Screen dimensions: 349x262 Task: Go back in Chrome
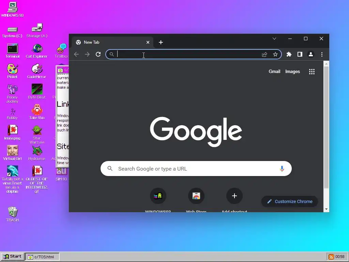coord(76,54)
